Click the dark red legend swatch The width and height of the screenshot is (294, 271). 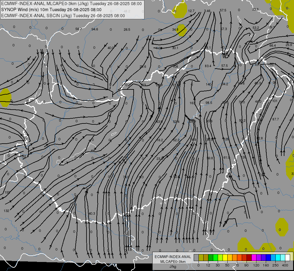tap(249, 257)
